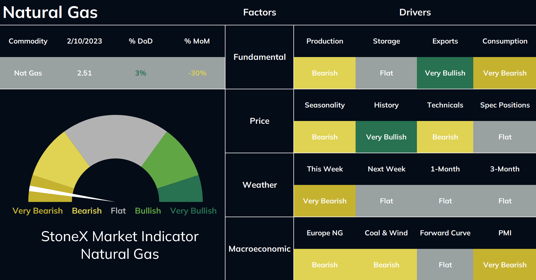Click the Very Bullish cell under History
The image size is (536, 280).
(386, 137)
